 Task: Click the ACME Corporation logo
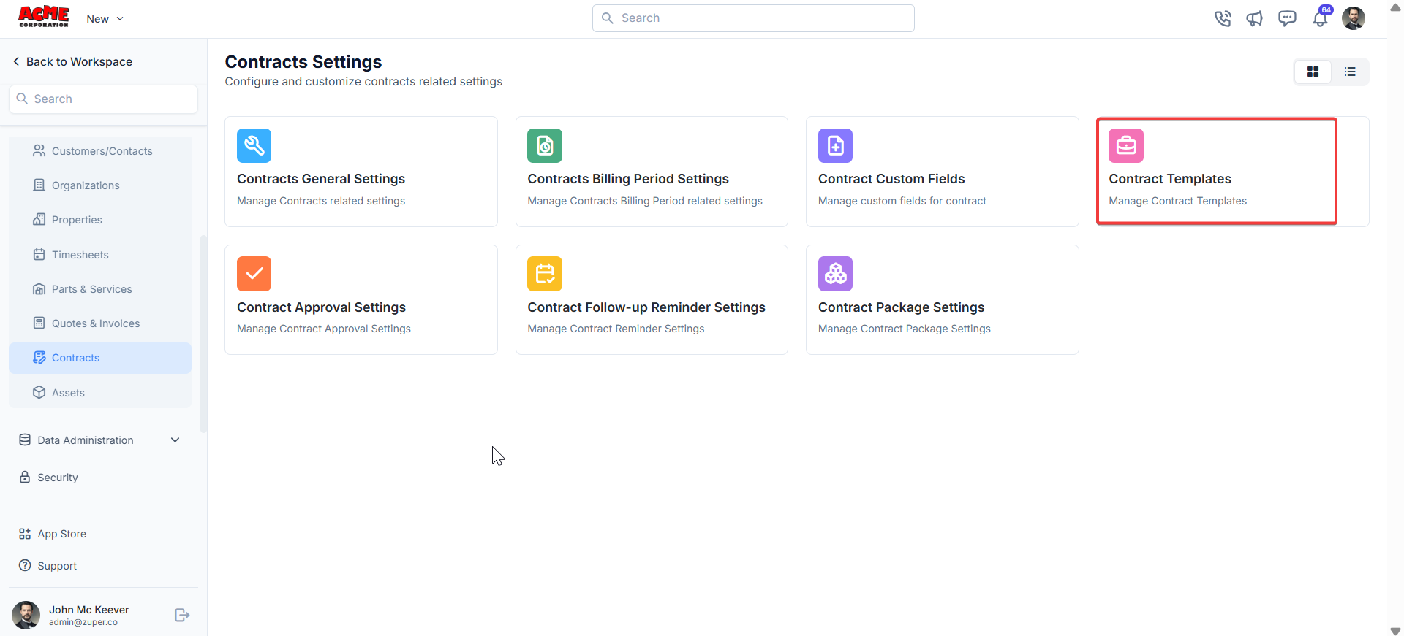pyautogui.click(x=44, y=17)
